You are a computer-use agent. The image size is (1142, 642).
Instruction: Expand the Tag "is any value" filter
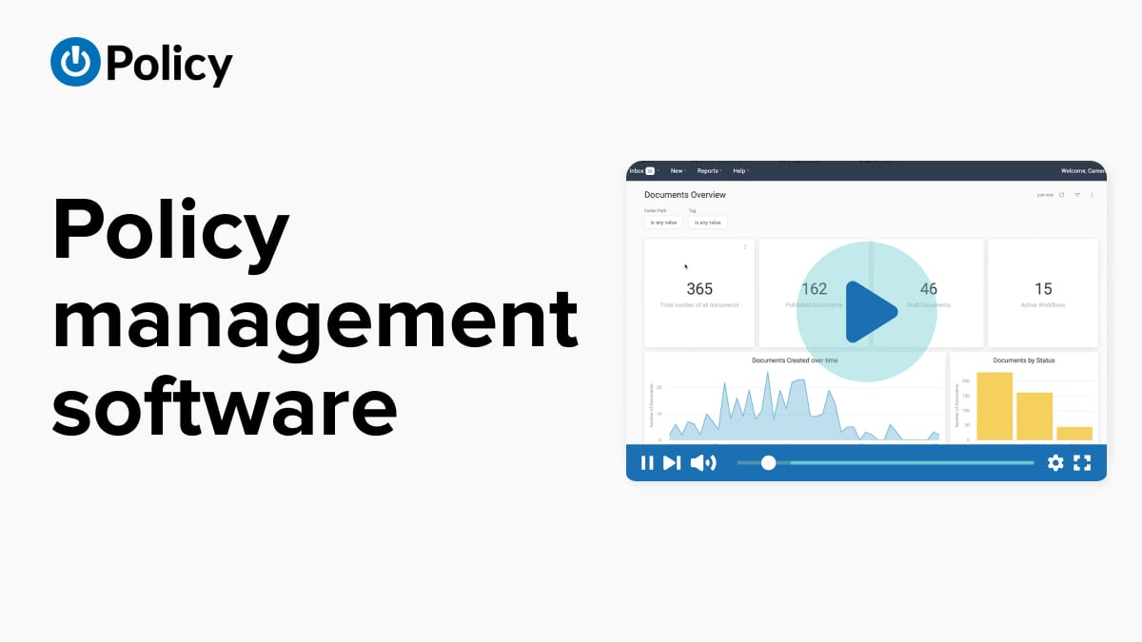pos(707,223)
